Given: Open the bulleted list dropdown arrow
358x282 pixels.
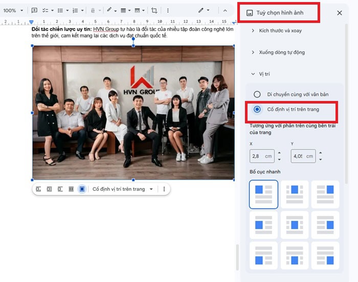Looking at the screenshot, I should pos(67,11).
